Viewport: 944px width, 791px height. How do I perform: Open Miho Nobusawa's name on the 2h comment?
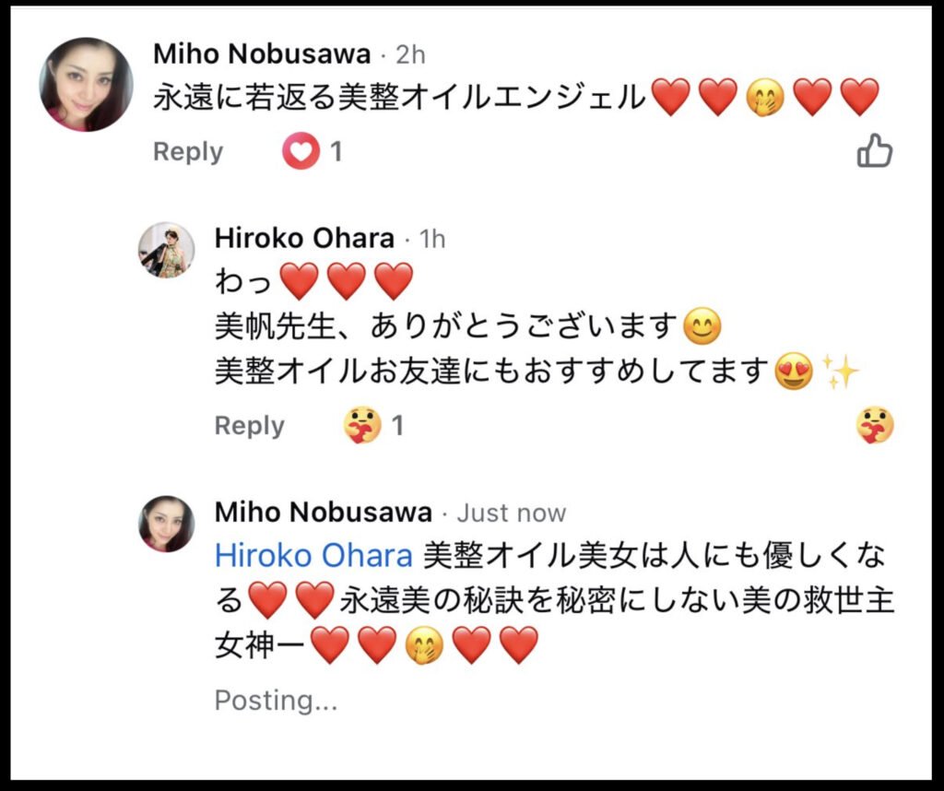262,54
